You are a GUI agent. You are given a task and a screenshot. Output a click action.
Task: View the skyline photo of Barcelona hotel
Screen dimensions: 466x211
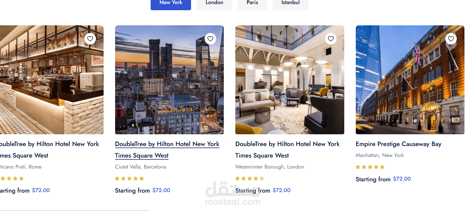point(169,80)
